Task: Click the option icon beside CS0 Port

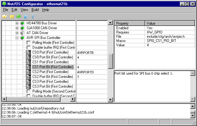Action: [28, 52]
